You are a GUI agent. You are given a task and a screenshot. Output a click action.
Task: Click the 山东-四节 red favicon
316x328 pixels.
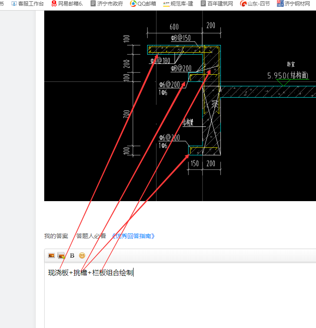243,3
